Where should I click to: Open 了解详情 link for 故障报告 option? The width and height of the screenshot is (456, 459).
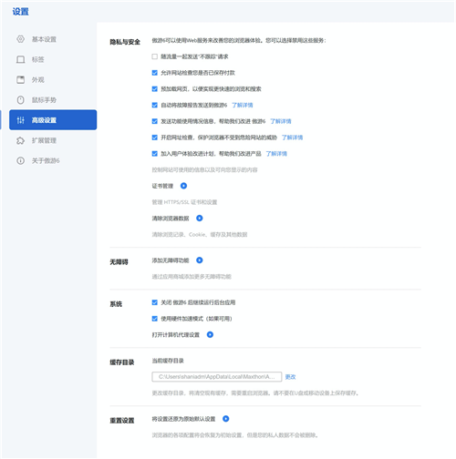pyautogui.click(x=243, y=105)
